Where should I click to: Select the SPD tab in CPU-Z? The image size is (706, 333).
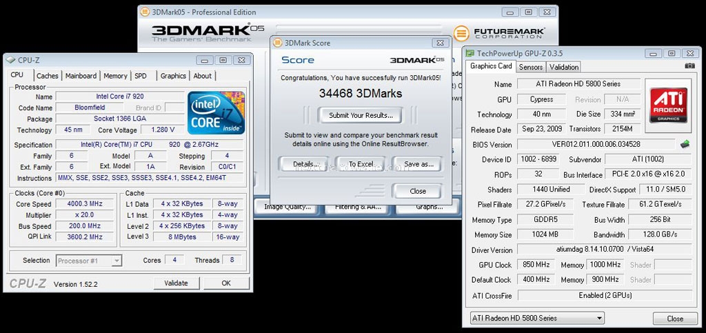tap(141, 76)
